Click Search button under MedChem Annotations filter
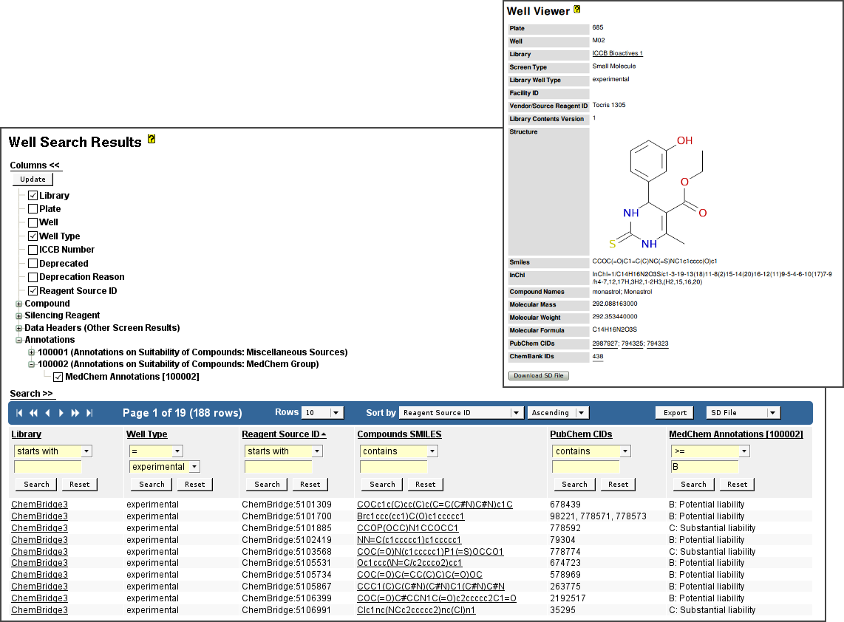 [693, 485]
